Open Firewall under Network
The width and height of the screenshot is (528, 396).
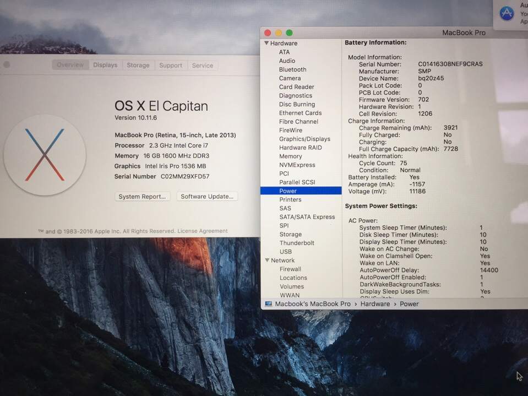[290, 269]
